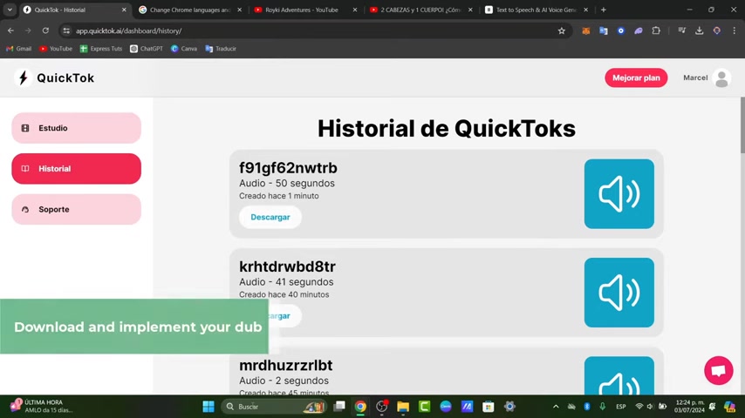The width and height of the screenshot is (745, 418).
Task: Play the krhtdrwbd8tr audio thumbnail
Action: coord(619,293)
